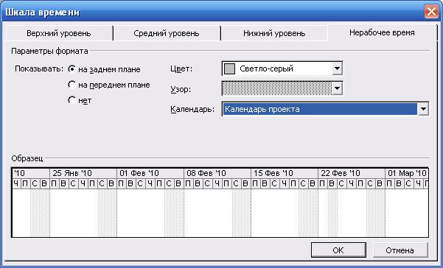443x268 pixels.
Task: Confirm with the OK button
Action: pos(338,250)
